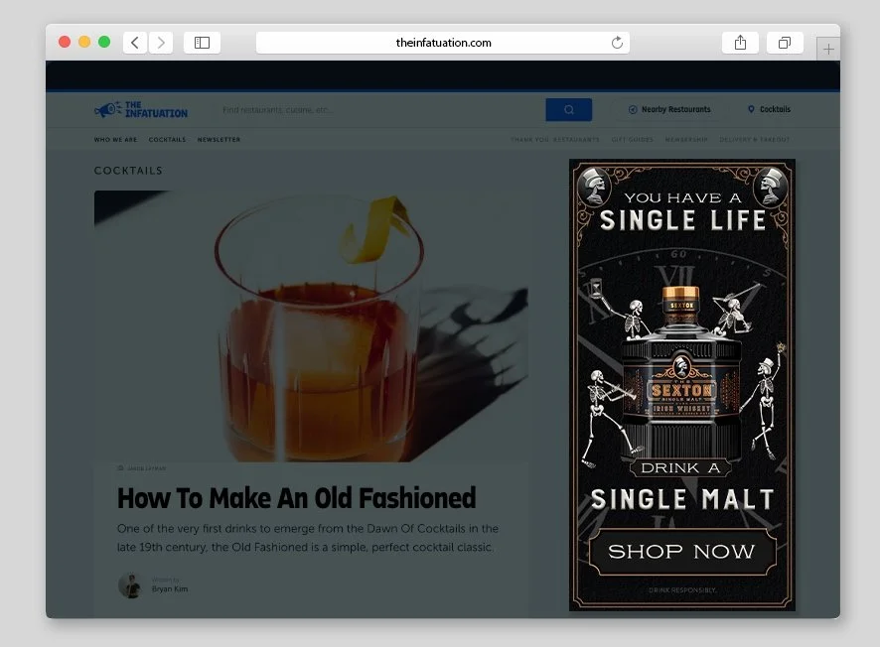Click SHOP NOW in the Sexton ad
Viewport: 880px width, 647px height.
pos(682,551)
